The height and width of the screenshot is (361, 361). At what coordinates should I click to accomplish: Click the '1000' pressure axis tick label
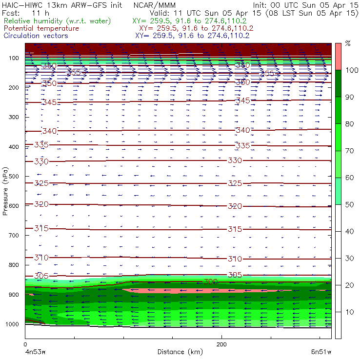pos(12,324)
